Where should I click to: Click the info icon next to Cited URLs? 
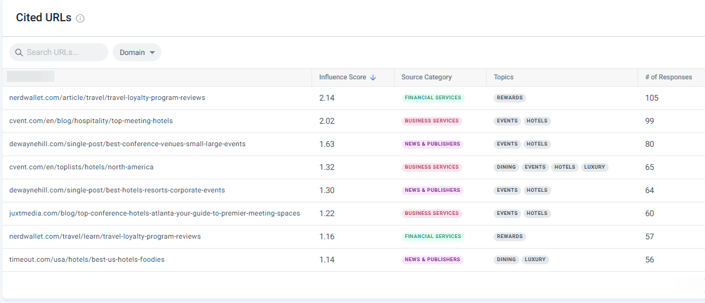coord(80,18)
